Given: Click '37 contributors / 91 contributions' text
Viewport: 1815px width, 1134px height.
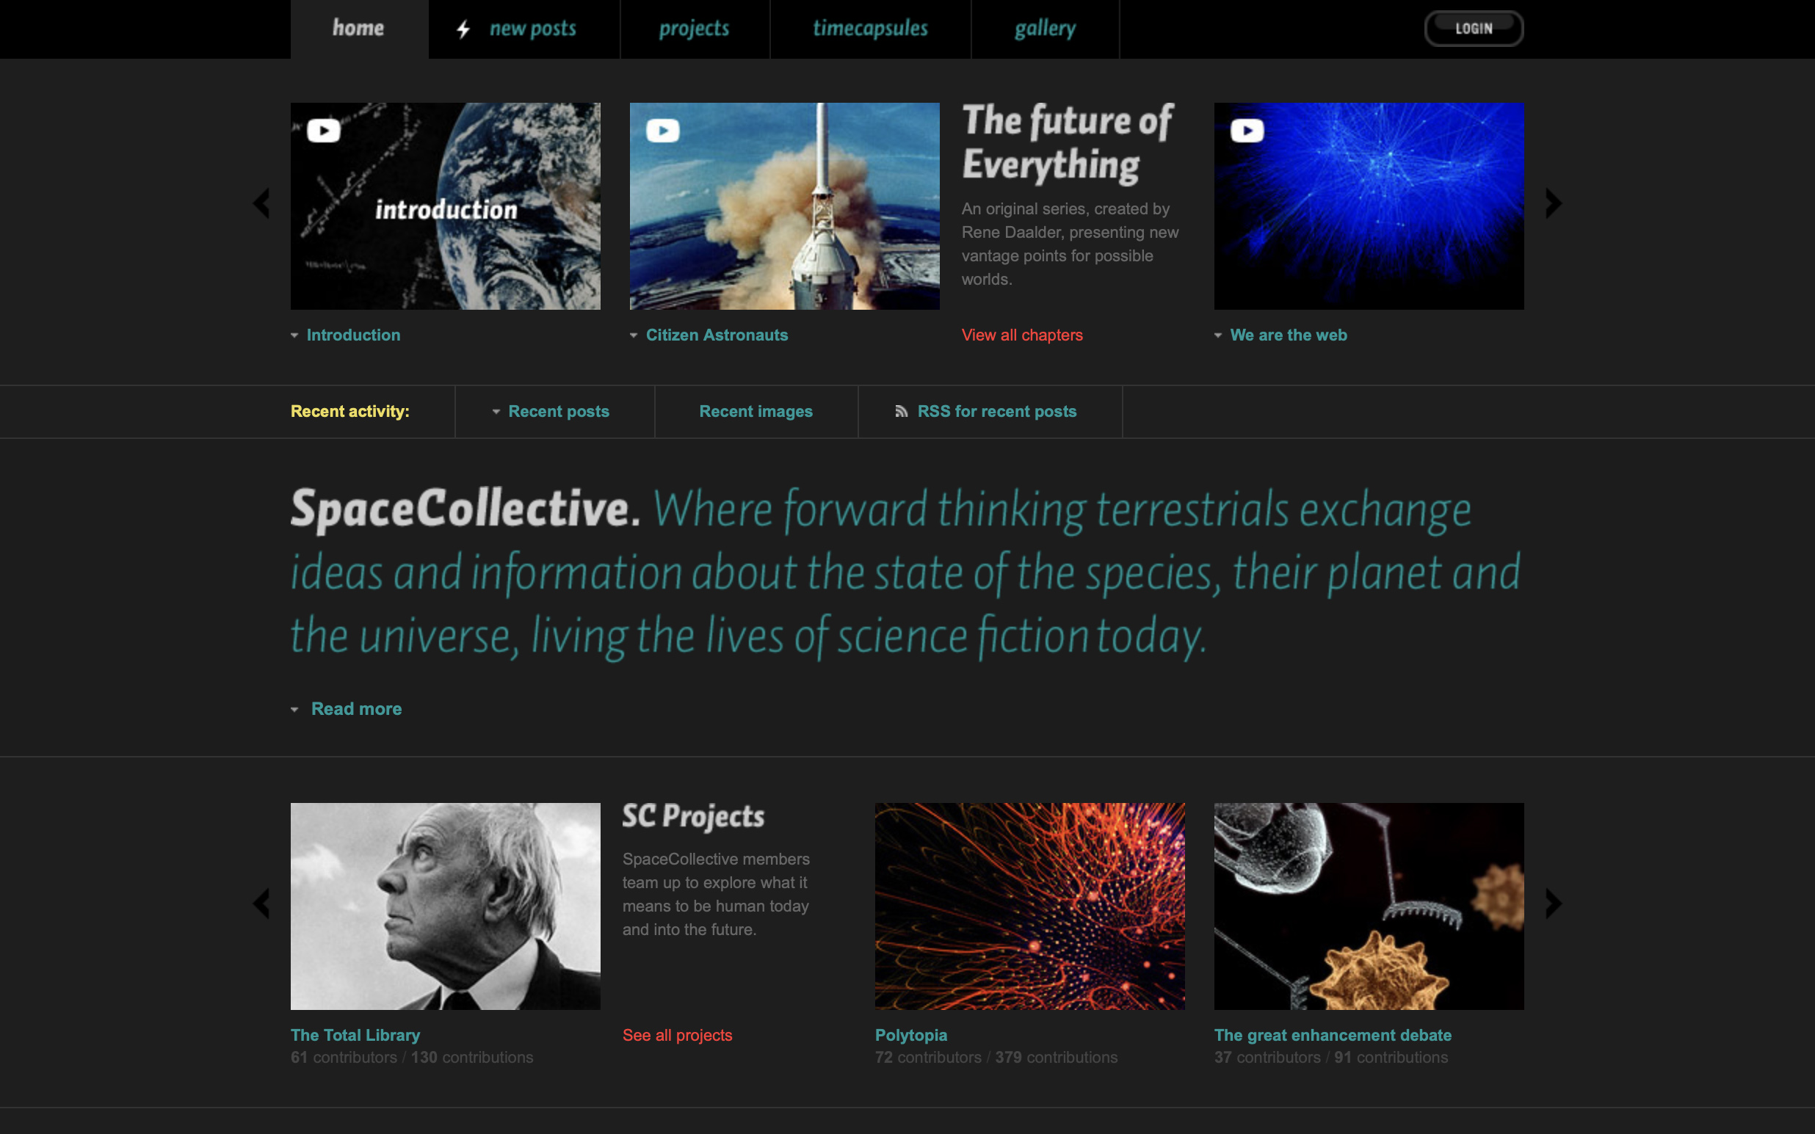Looking at the screenshot, I should 1331,1058.
